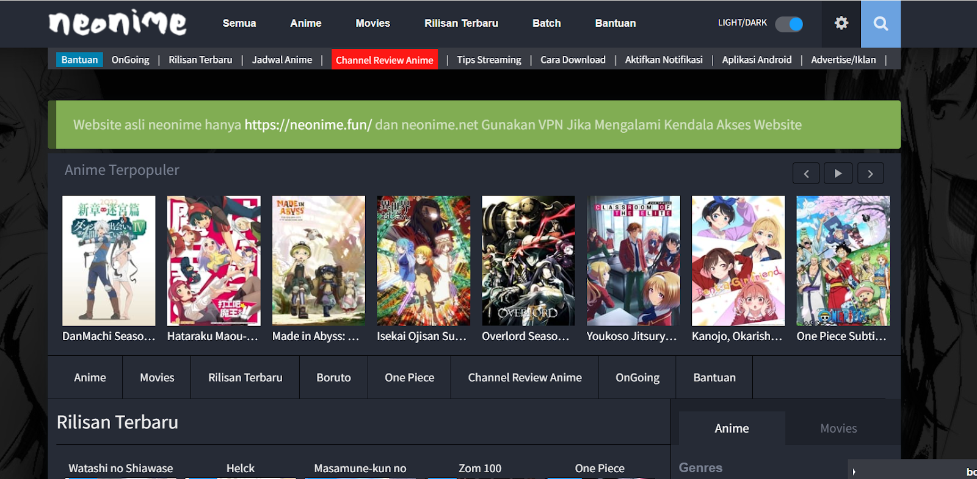977x479 pixels.
Task: Open Aktifkan Notifikasi link
Action: tap(664, 60)
